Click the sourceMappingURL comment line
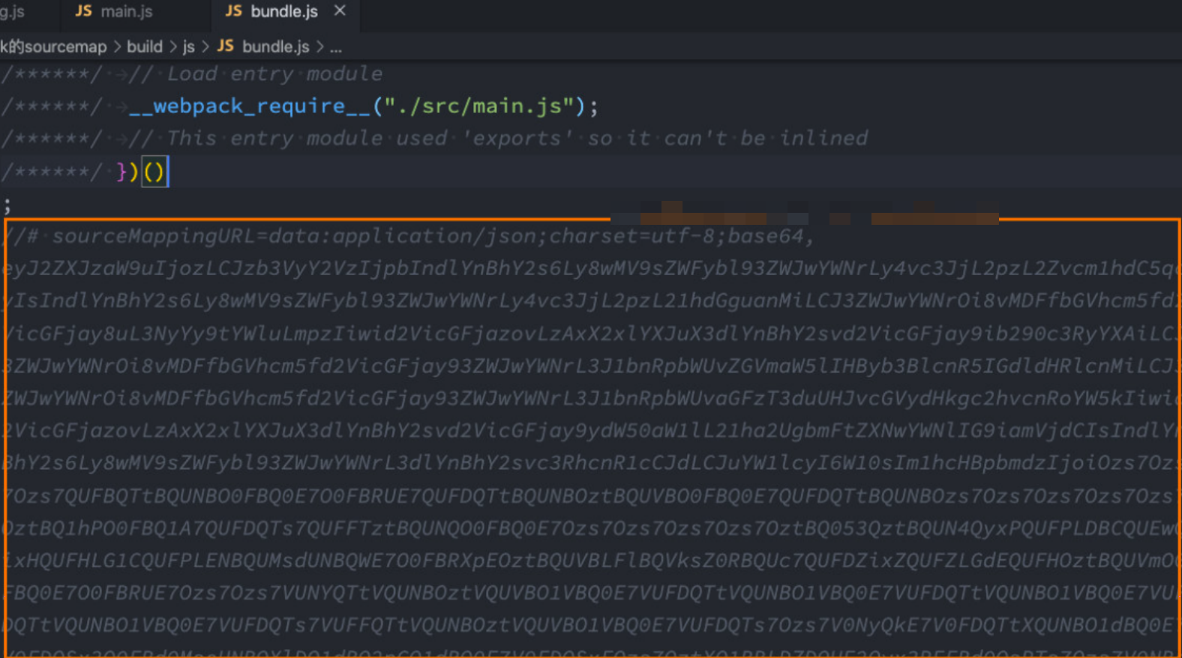This screenshot has height=658, width=1182. (408, 237)
